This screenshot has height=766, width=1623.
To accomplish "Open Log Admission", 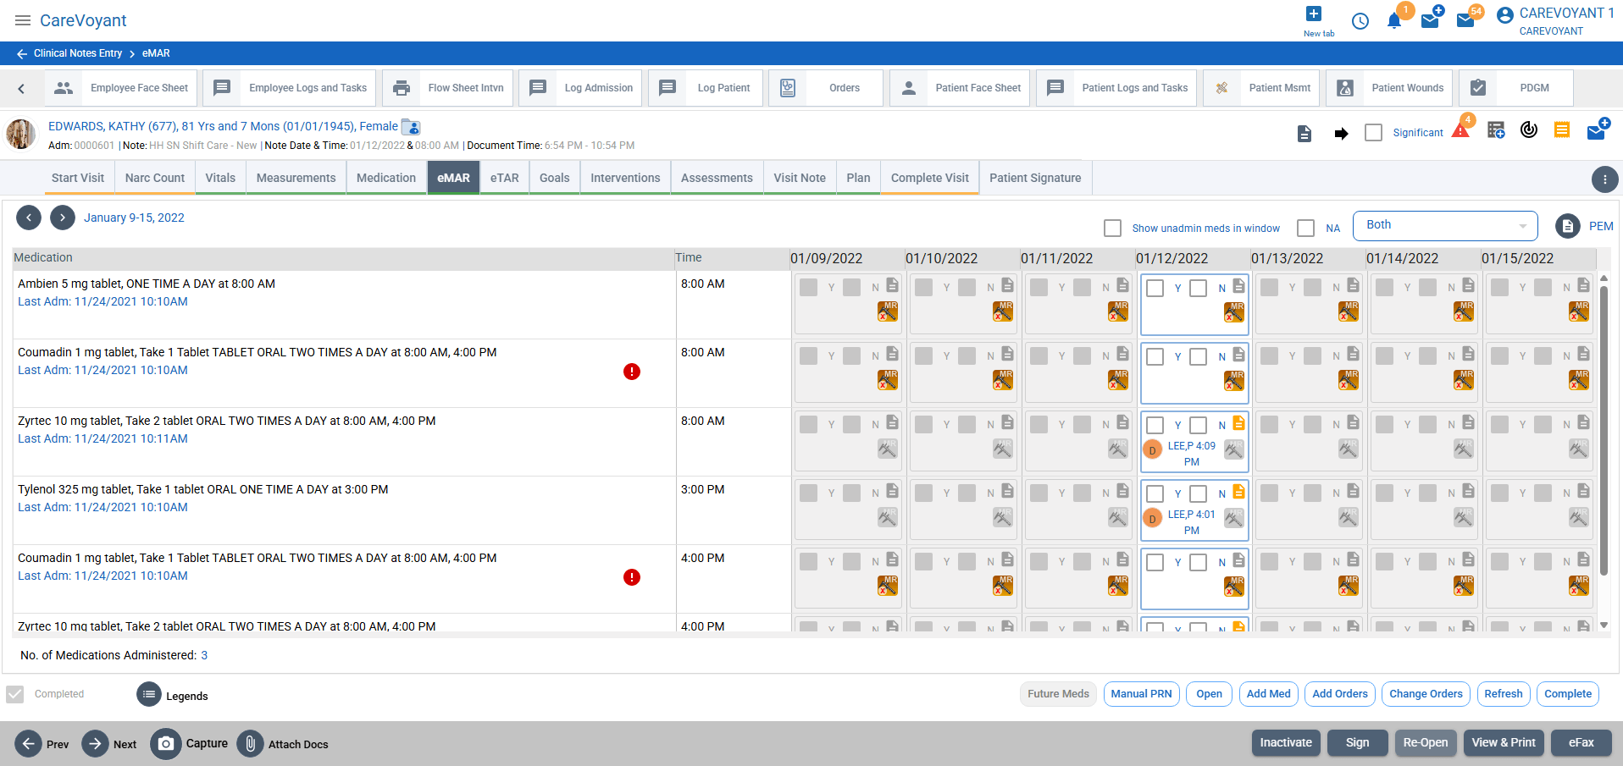I will pyautogui.click(x=580, y=88).
